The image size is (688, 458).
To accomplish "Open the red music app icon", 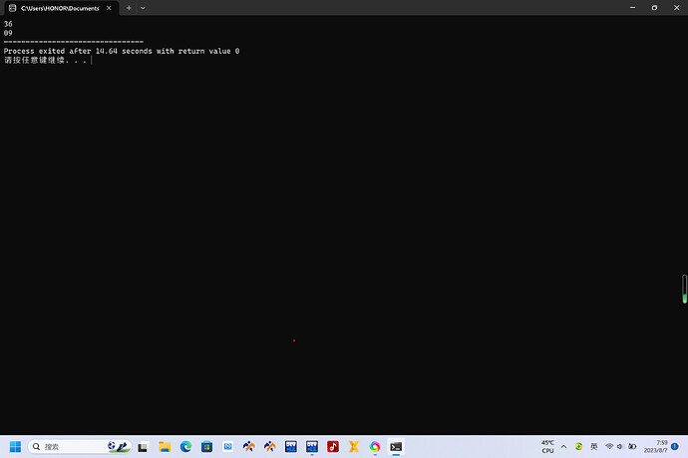I will pyautogui.click(x=333, y=447).
